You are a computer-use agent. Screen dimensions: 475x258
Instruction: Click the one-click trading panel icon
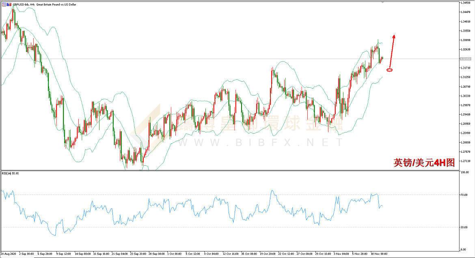pos(4,4)
